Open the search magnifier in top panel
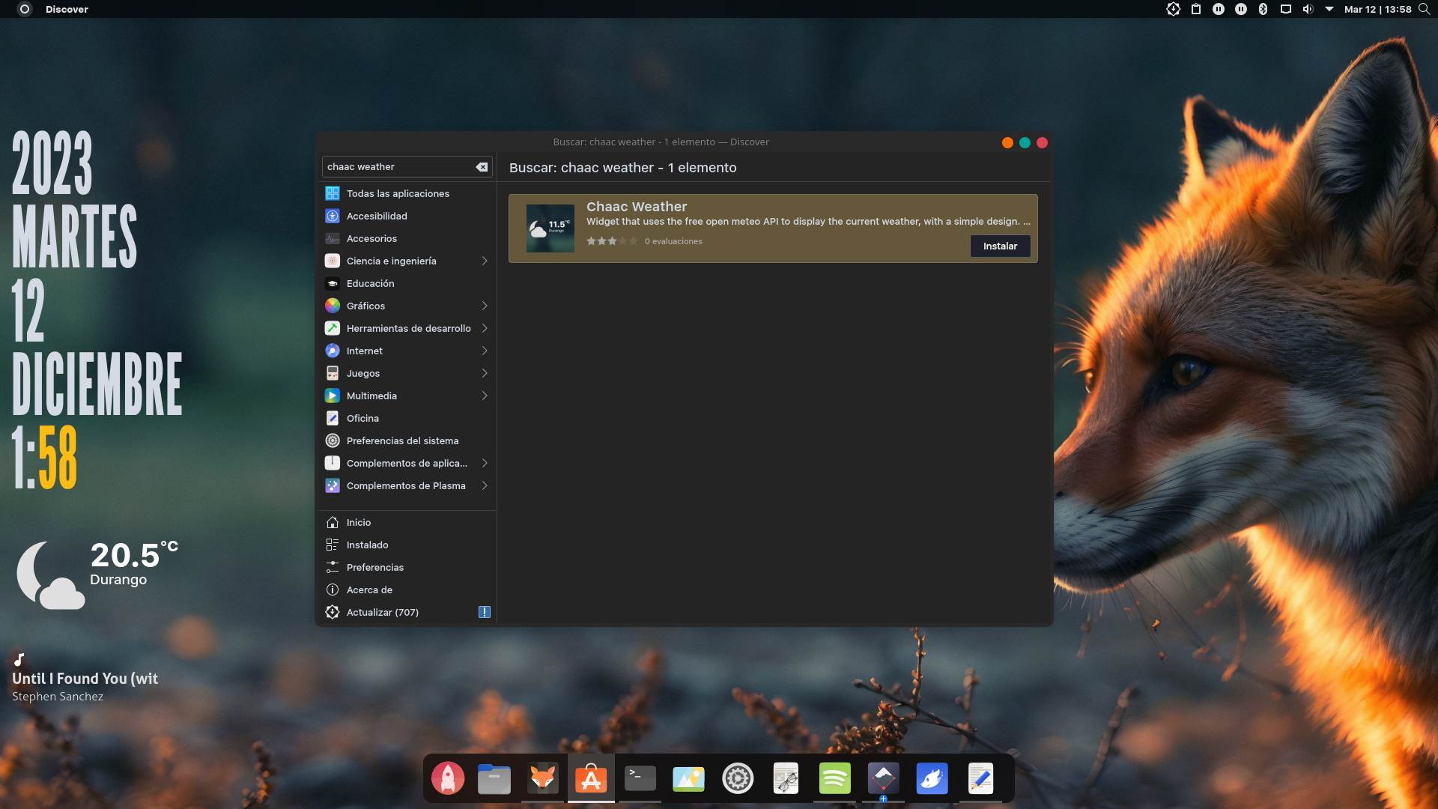The height and width of the screenshot is (809, 1438). pyautogui.click(x=1424, y=9)
